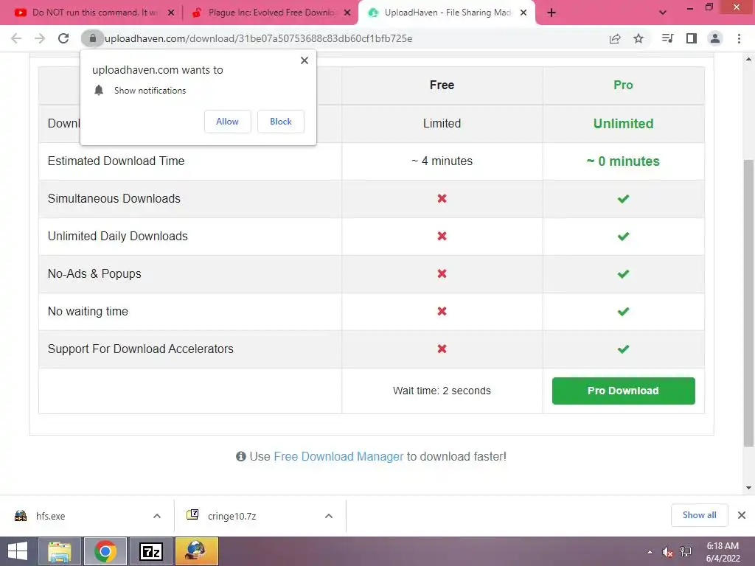
Task: Open a new browser tab
Action: 552,13
